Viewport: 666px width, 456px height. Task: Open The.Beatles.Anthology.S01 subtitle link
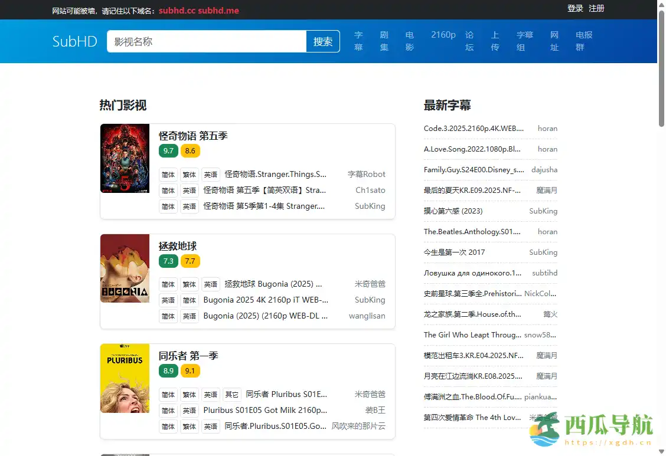pyautogui.click(x=472, y=232)
